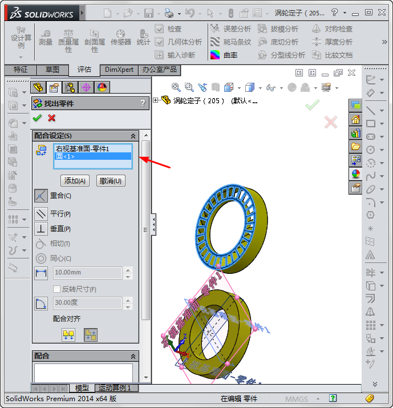393x408 pixels.
Task: Select the 重合 (Coincident) mate icon
Action: pyautogui.click(x=41, y=196)
